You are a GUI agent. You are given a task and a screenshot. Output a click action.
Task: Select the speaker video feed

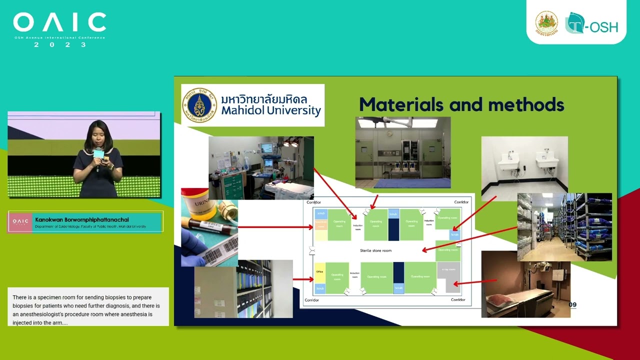[84, 155]
